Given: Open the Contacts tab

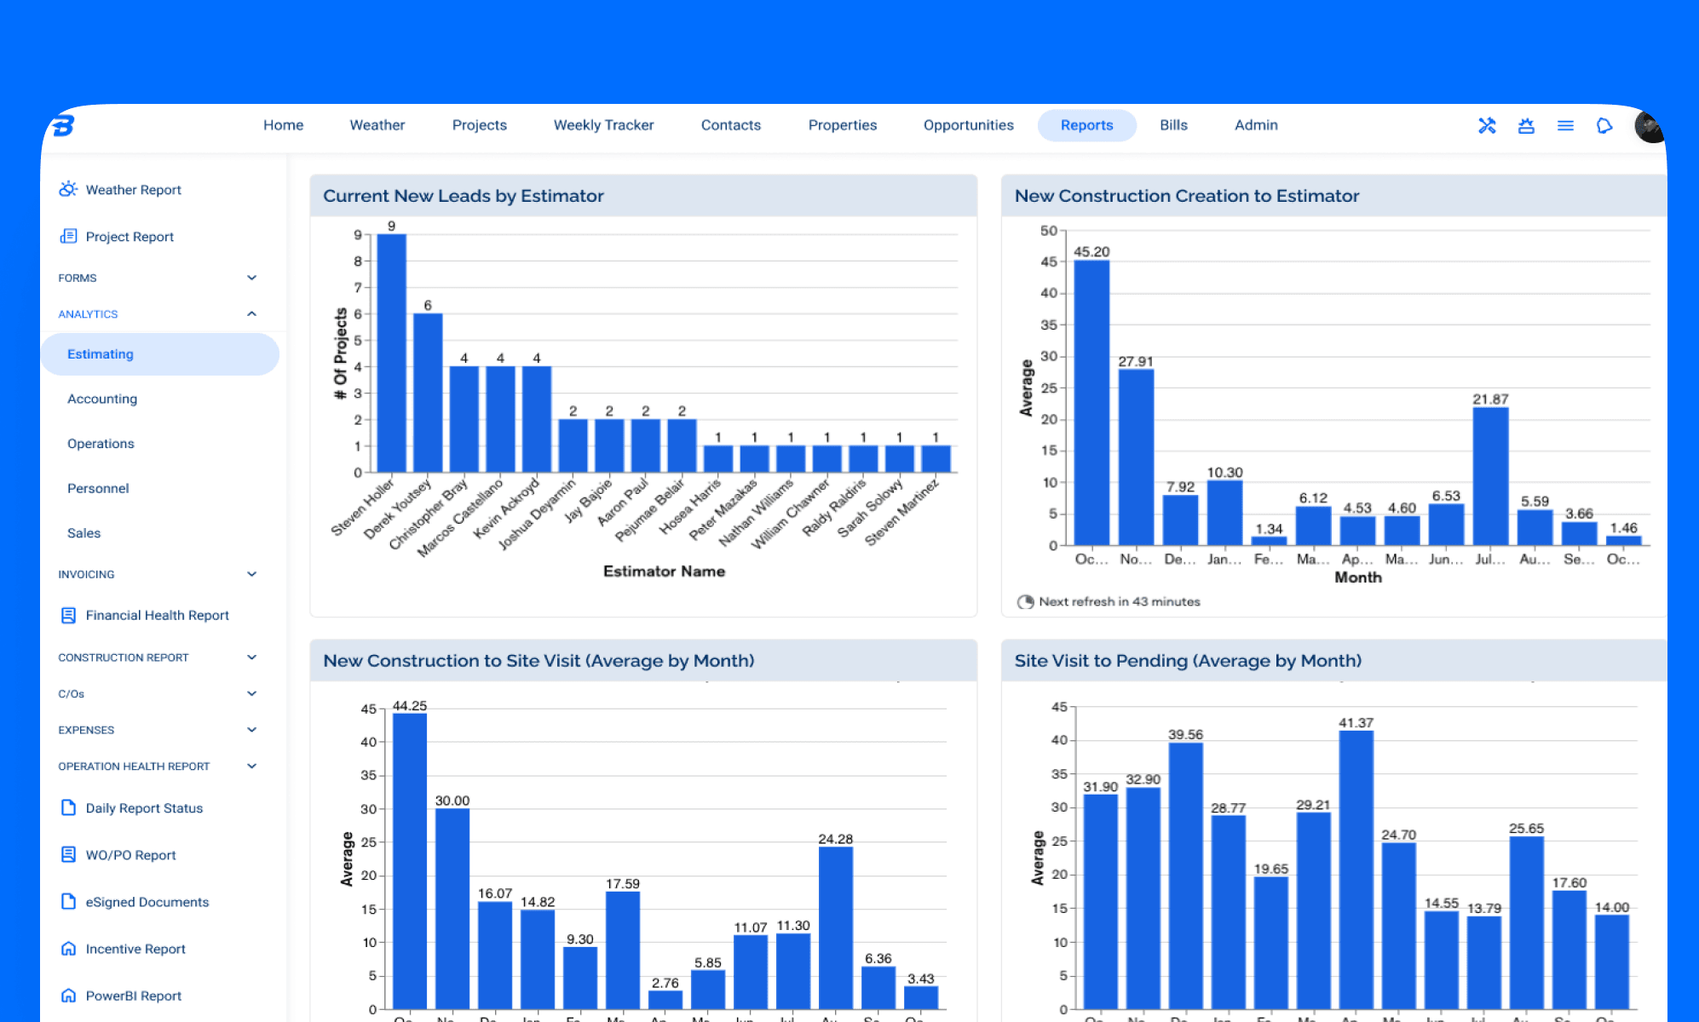Looking at the screenshot, I should tap(730, 125).
